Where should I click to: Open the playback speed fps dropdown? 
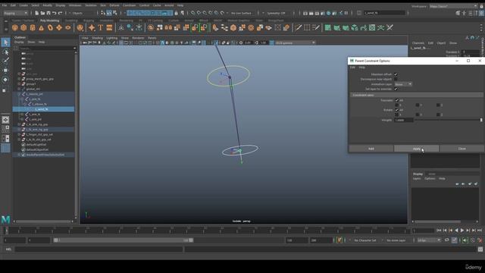click(429, 240)
